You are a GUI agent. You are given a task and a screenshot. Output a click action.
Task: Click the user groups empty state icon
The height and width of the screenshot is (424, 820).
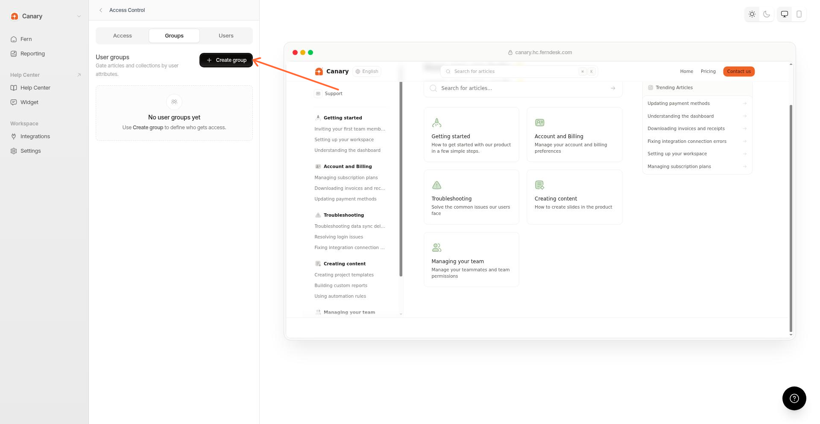pos(174,102)
